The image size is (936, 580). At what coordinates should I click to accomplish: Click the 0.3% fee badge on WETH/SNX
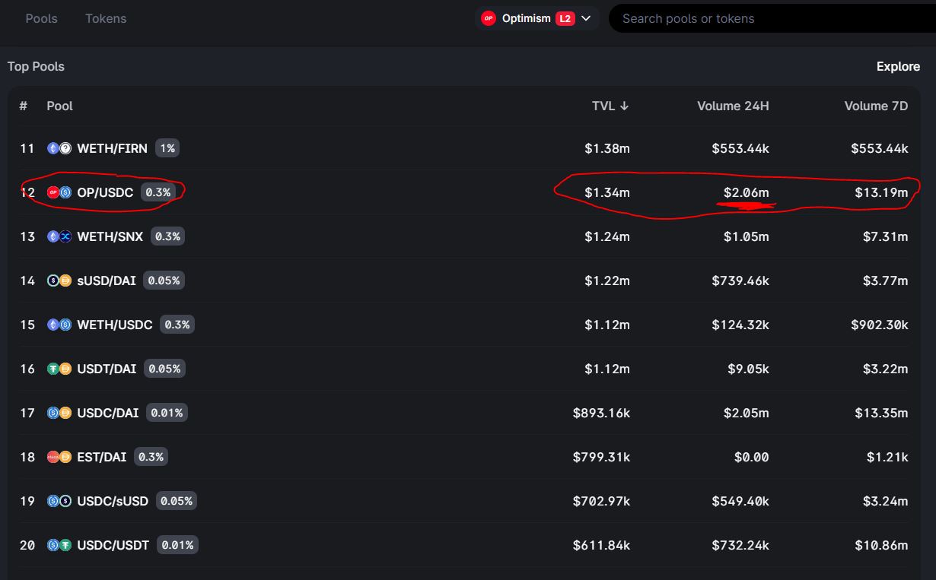click(x=167, y=236)
